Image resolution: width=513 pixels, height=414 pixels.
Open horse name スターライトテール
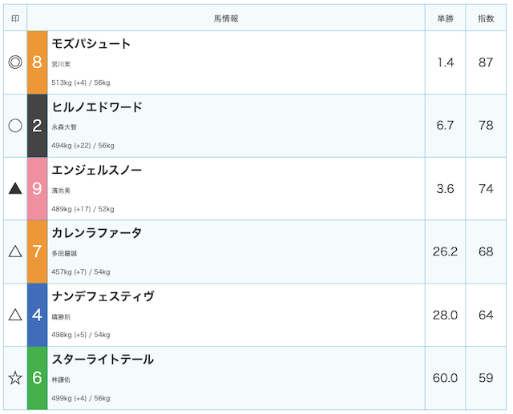coord(103,359)
